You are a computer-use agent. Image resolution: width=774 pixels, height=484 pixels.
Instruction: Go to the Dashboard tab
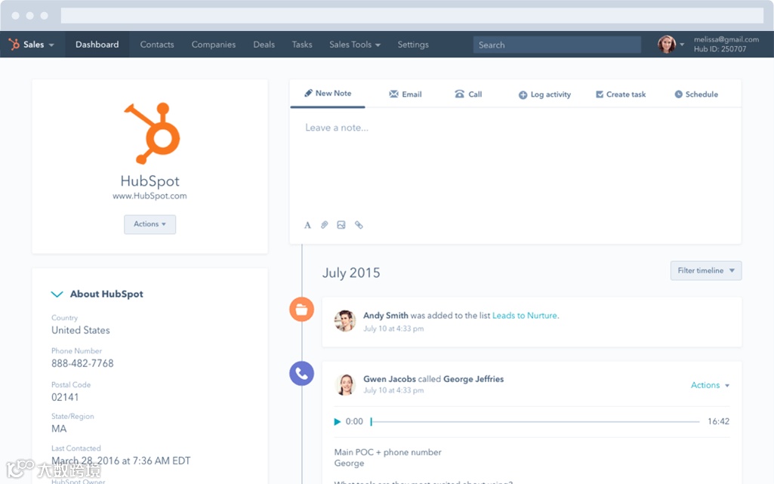tap(97, 45)
